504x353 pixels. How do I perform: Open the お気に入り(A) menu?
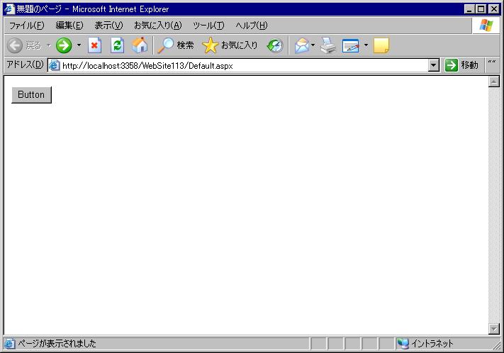[x=158, y=26]
